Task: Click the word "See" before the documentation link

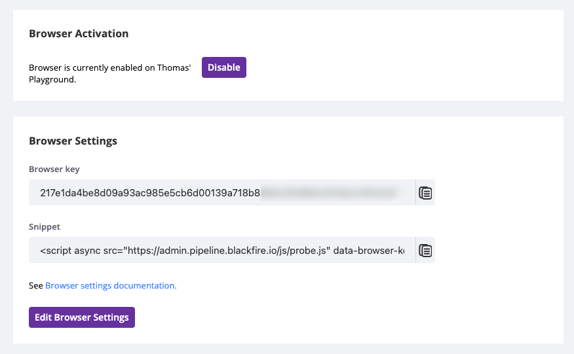Action: coord(36,286)
